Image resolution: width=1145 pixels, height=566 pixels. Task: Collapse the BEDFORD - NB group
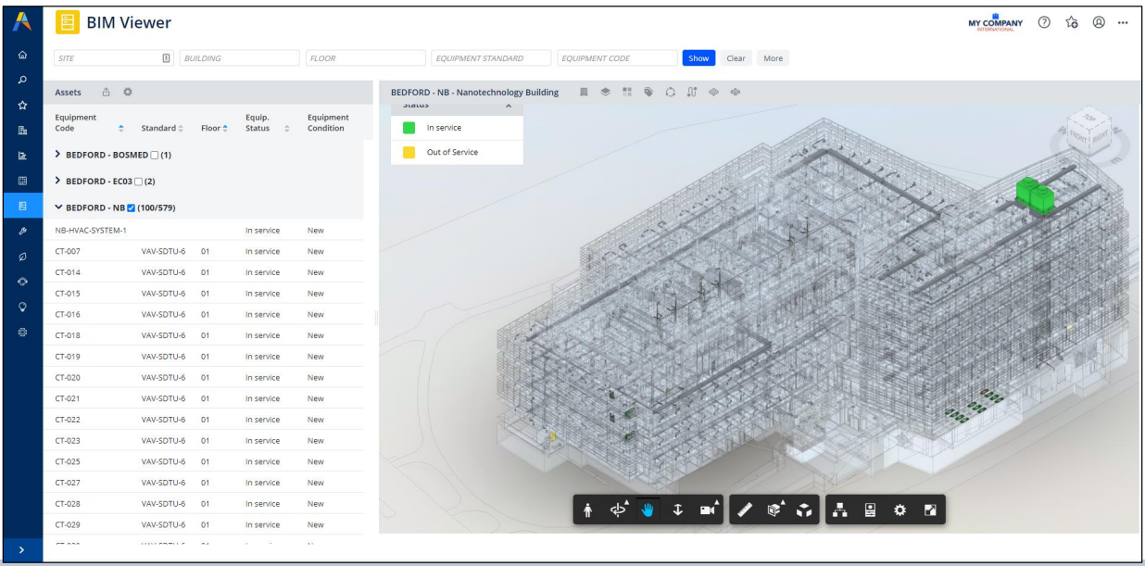click(59, 207)
